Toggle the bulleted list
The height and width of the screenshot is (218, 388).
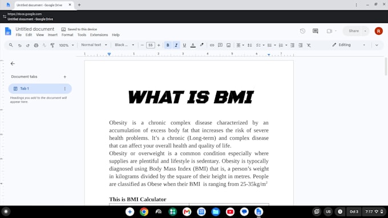269,45
